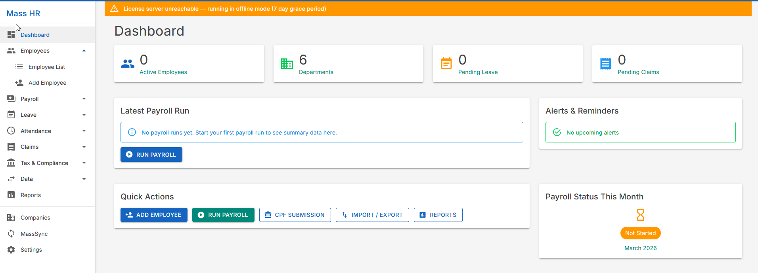Click Reports quick action button
Screen dimensions: 758x273
coord(438,215)
